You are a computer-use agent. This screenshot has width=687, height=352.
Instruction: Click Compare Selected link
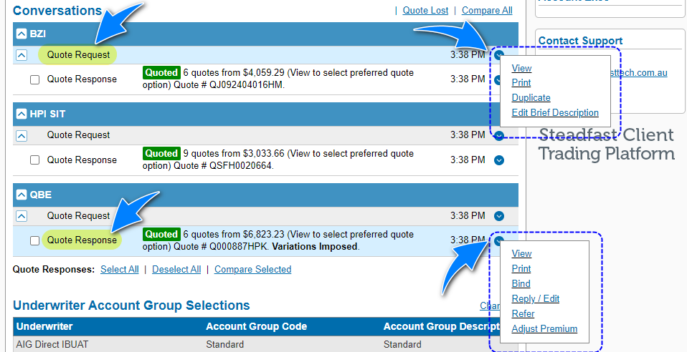[253, 269]
